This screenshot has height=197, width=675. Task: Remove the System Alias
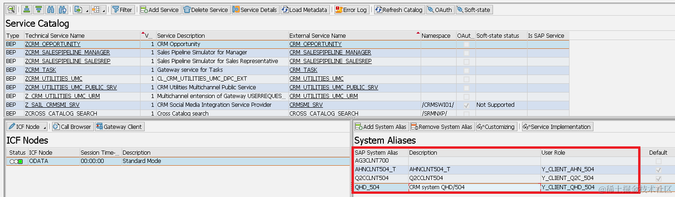442,127
